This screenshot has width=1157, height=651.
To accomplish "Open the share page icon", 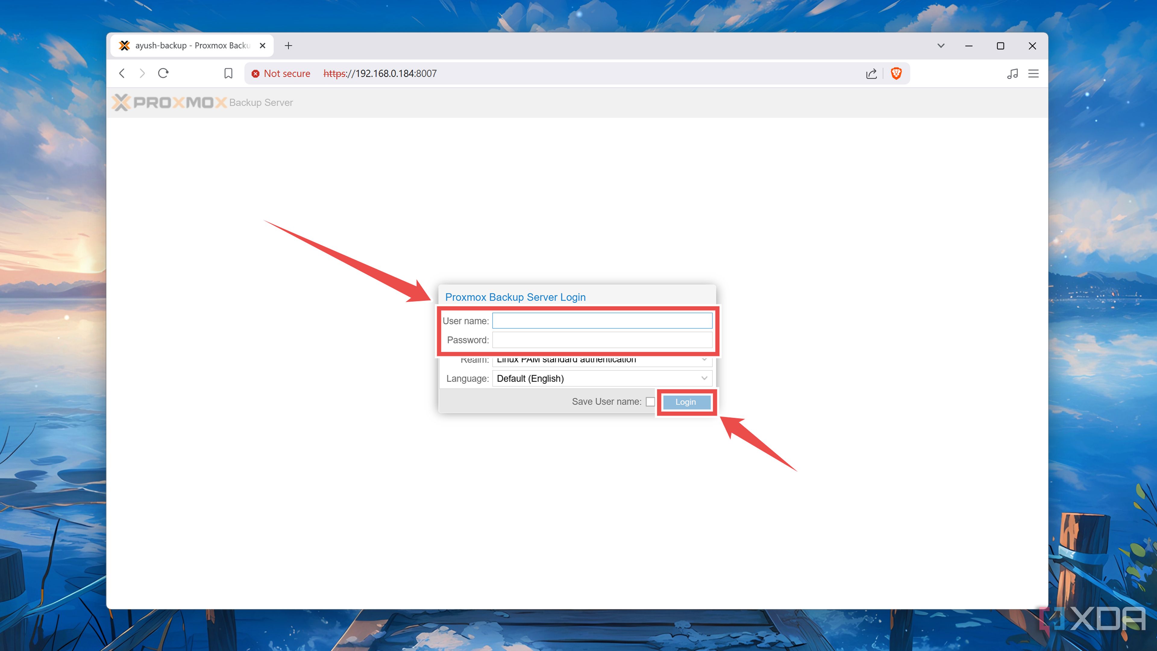I will 871,74.
